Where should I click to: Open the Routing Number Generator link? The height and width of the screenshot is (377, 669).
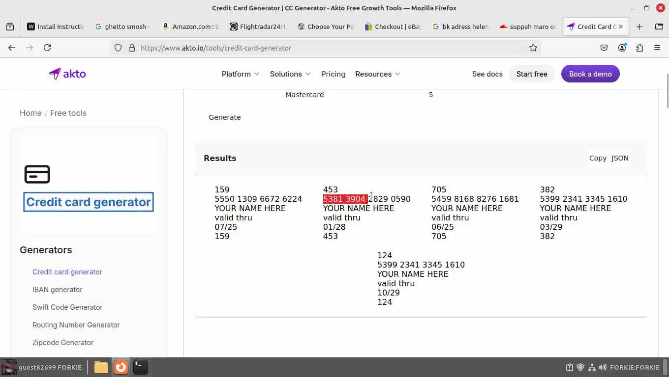point(76,325)
